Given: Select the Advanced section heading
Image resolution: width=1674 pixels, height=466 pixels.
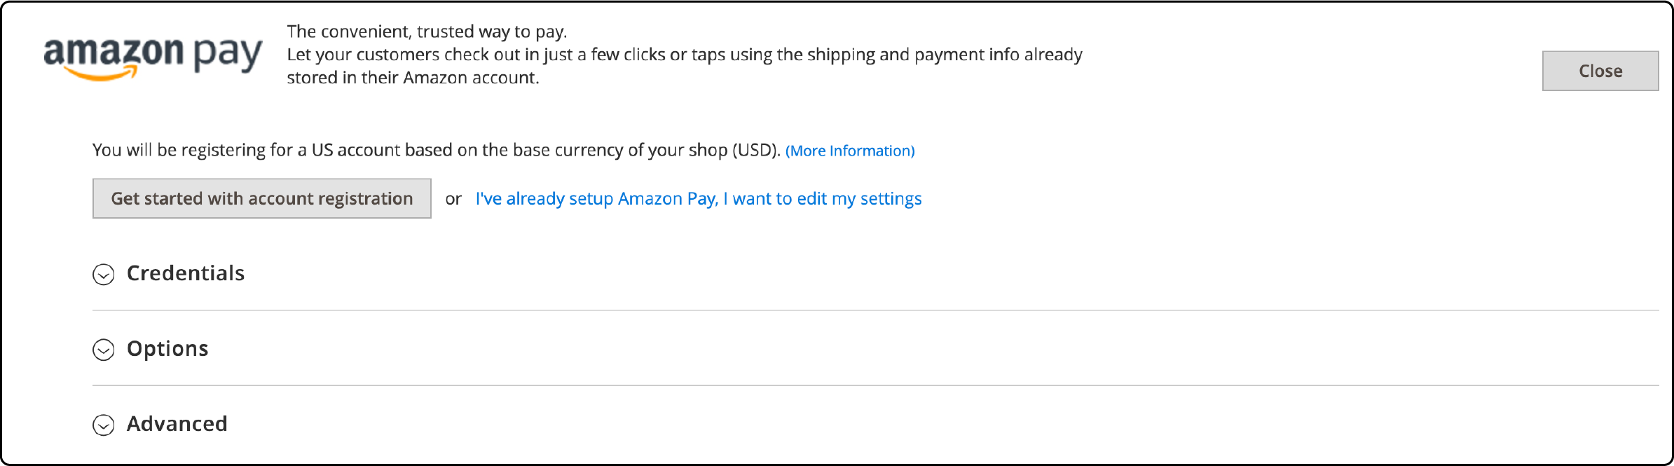Looking at the screenshot, I should pos(177,423).
